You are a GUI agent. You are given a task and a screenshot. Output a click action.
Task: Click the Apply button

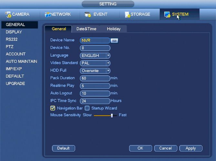191,148
